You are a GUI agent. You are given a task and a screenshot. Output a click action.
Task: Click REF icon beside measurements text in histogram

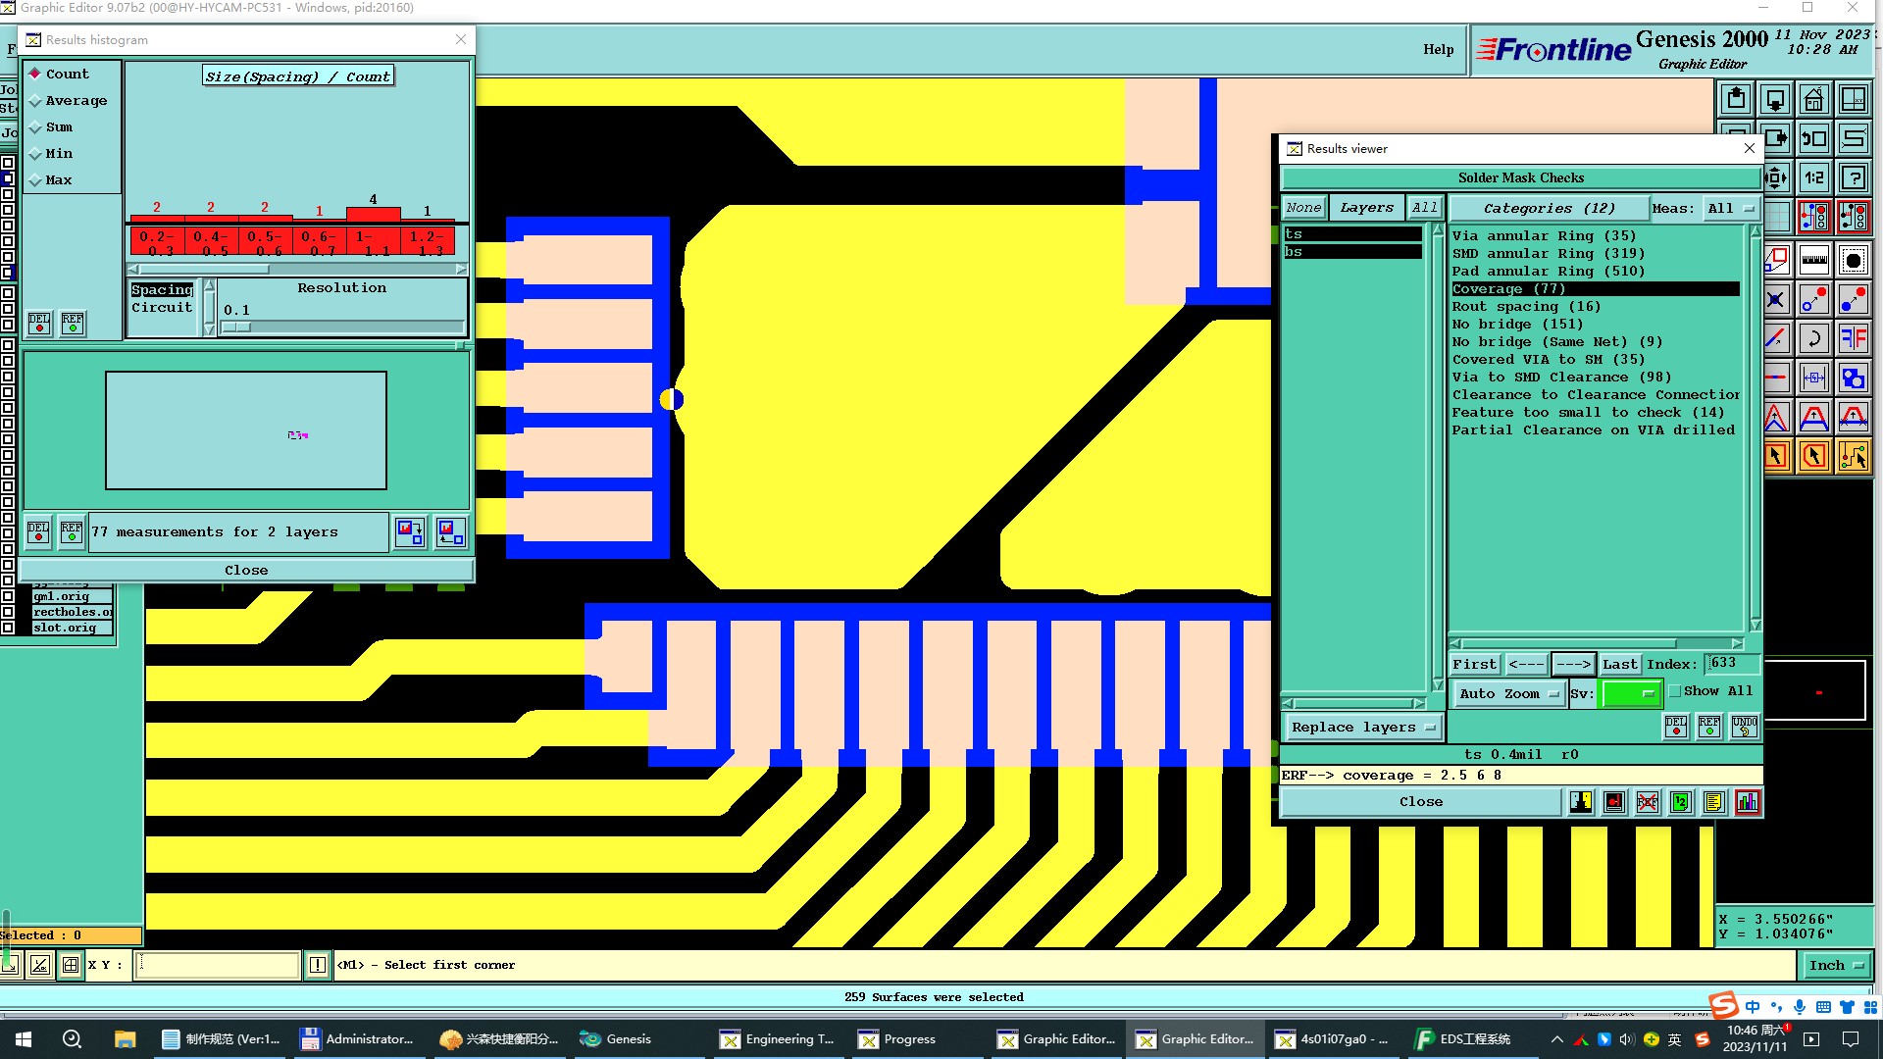(72, 532)
